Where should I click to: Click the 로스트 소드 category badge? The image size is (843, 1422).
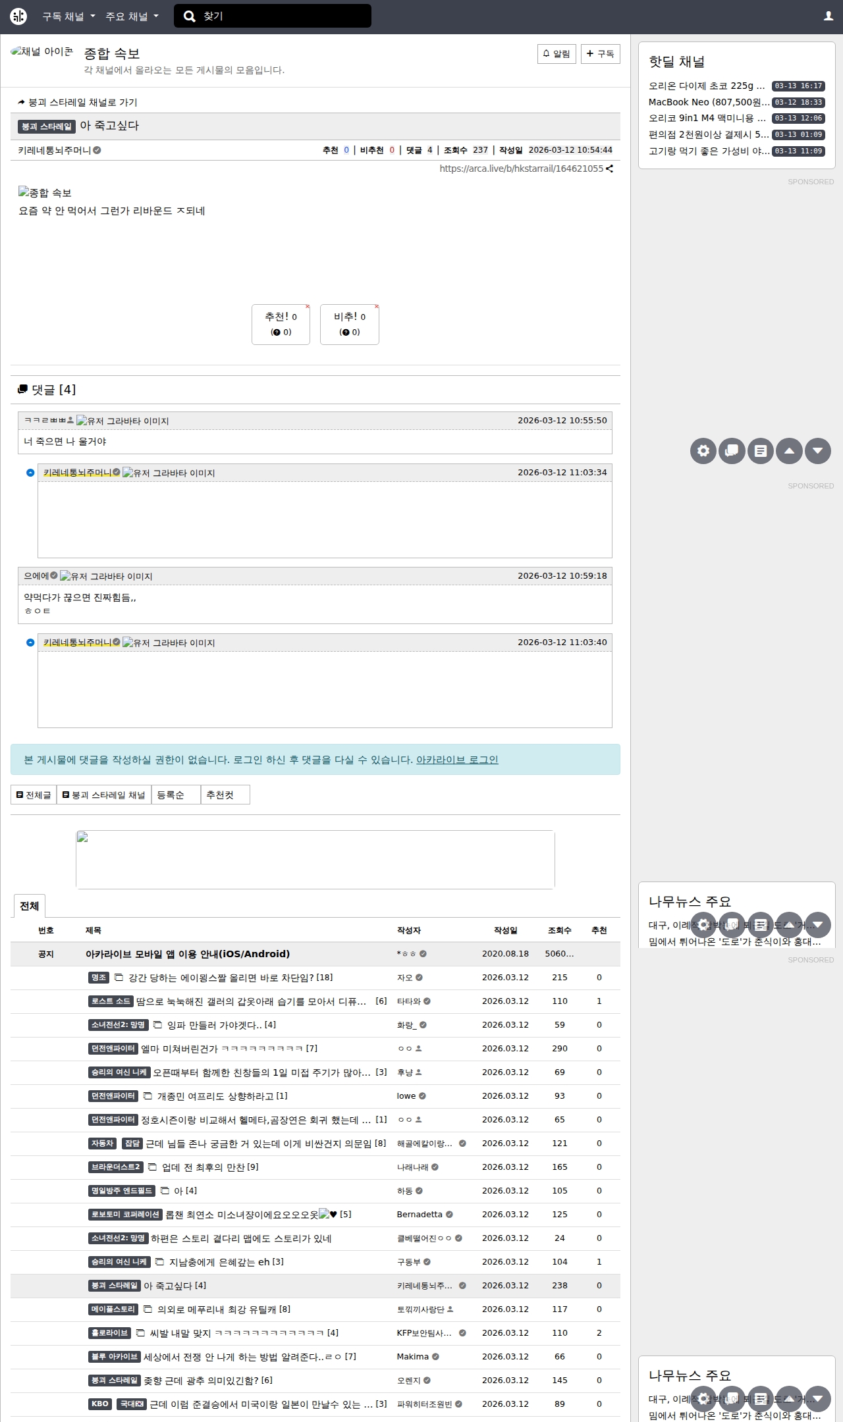click(111, 1001)
